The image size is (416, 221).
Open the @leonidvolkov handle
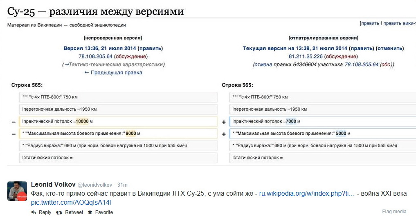[95, 185]
